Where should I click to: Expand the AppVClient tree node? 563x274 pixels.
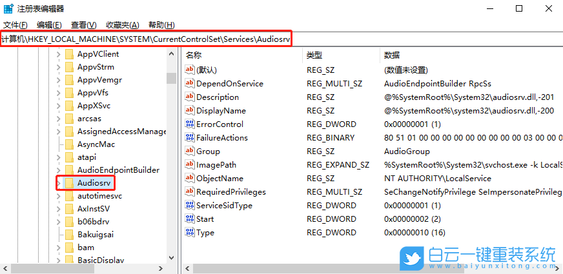[59, 54]
